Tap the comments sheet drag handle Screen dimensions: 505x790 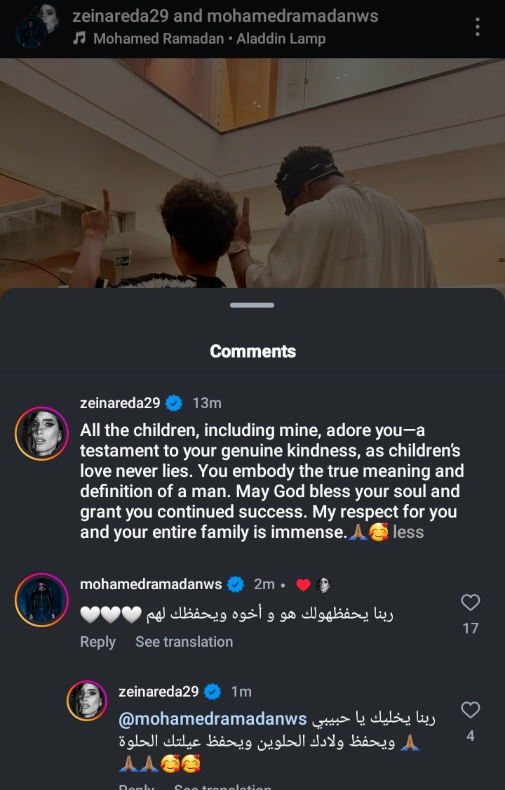(x=252, y=305)
